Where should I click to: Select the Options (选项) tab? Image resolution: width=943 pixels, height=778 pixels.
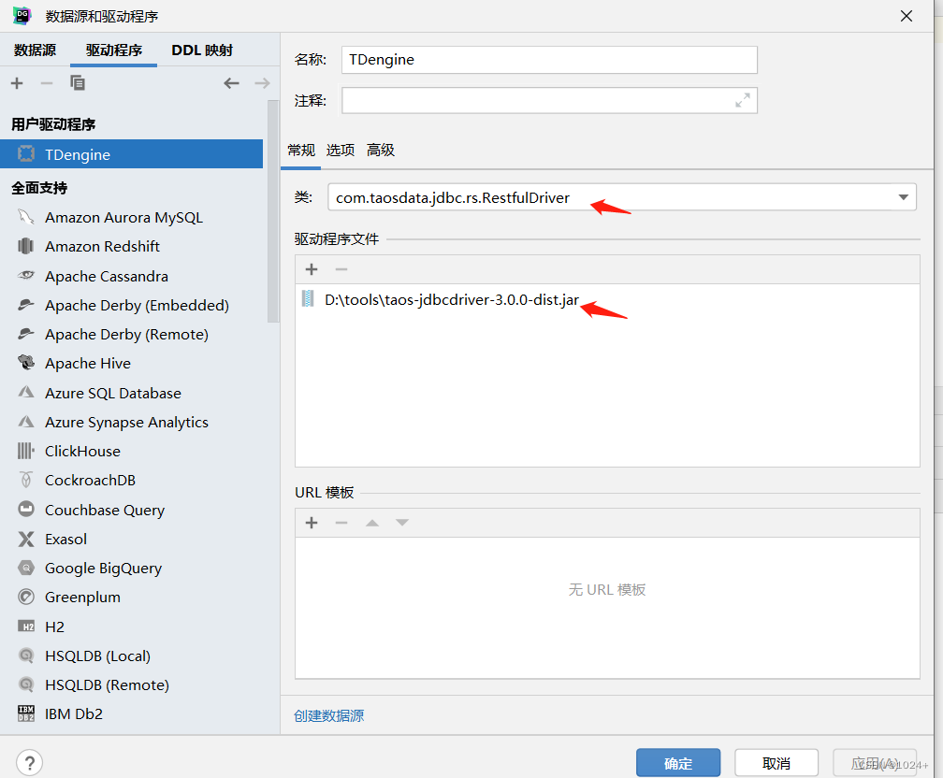(x=341, y=150)
